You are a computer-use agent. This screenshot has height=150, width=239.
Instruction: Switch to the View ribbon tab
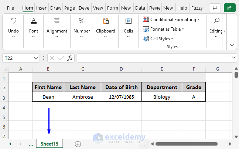[x=98, y=8]
